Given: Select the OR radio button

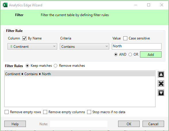Looking at the screenshot, I should [x=130, y=54].
